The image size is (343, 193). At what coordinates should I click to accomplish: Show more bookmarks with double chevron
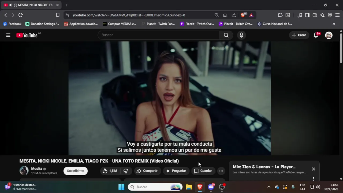click(334, 24)
